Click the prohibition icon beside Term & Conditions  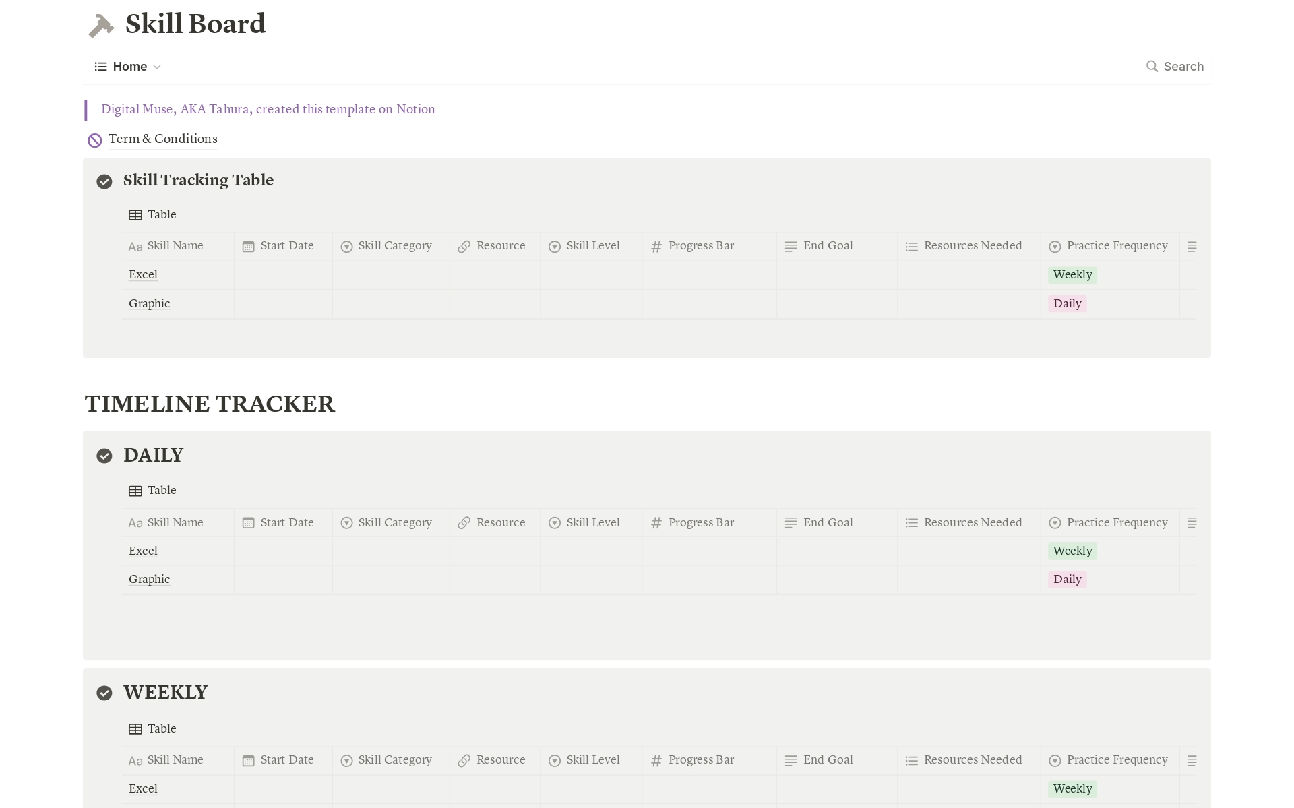pyautogui.click(x=94, y=139)
